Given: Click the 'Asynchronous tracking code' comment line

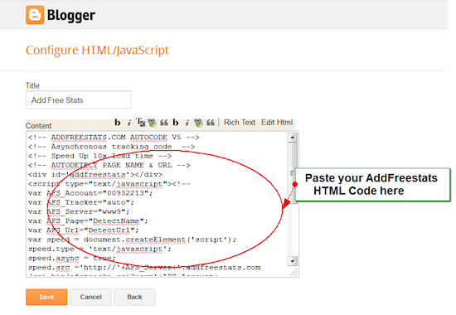Looking at the screenshot, I should point(111,147).
